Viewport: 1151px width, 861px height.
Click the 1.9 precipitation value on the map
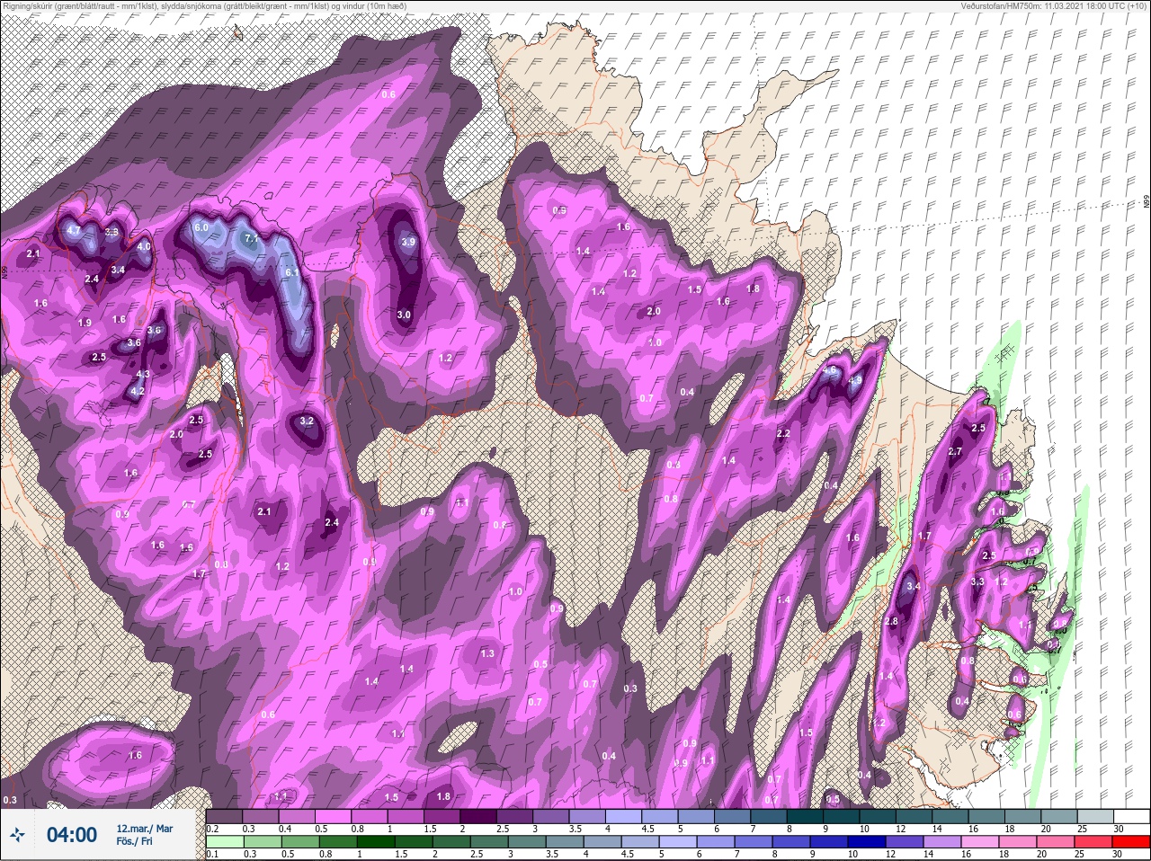coord(85,323)
